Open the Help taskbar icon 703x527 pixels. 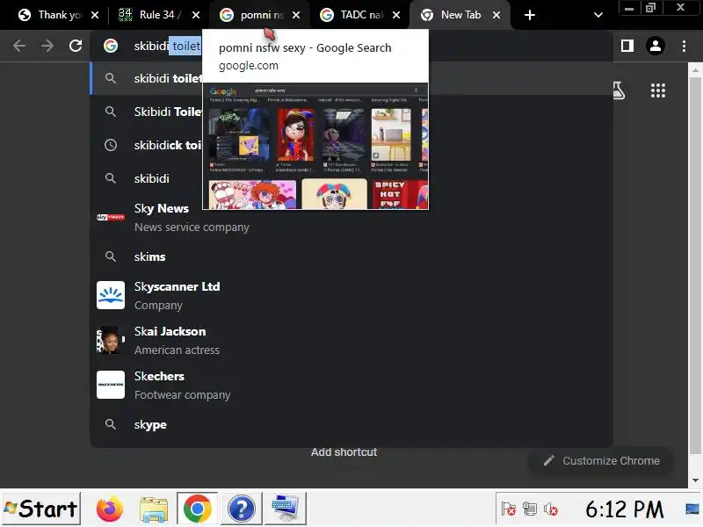(241, 509)
